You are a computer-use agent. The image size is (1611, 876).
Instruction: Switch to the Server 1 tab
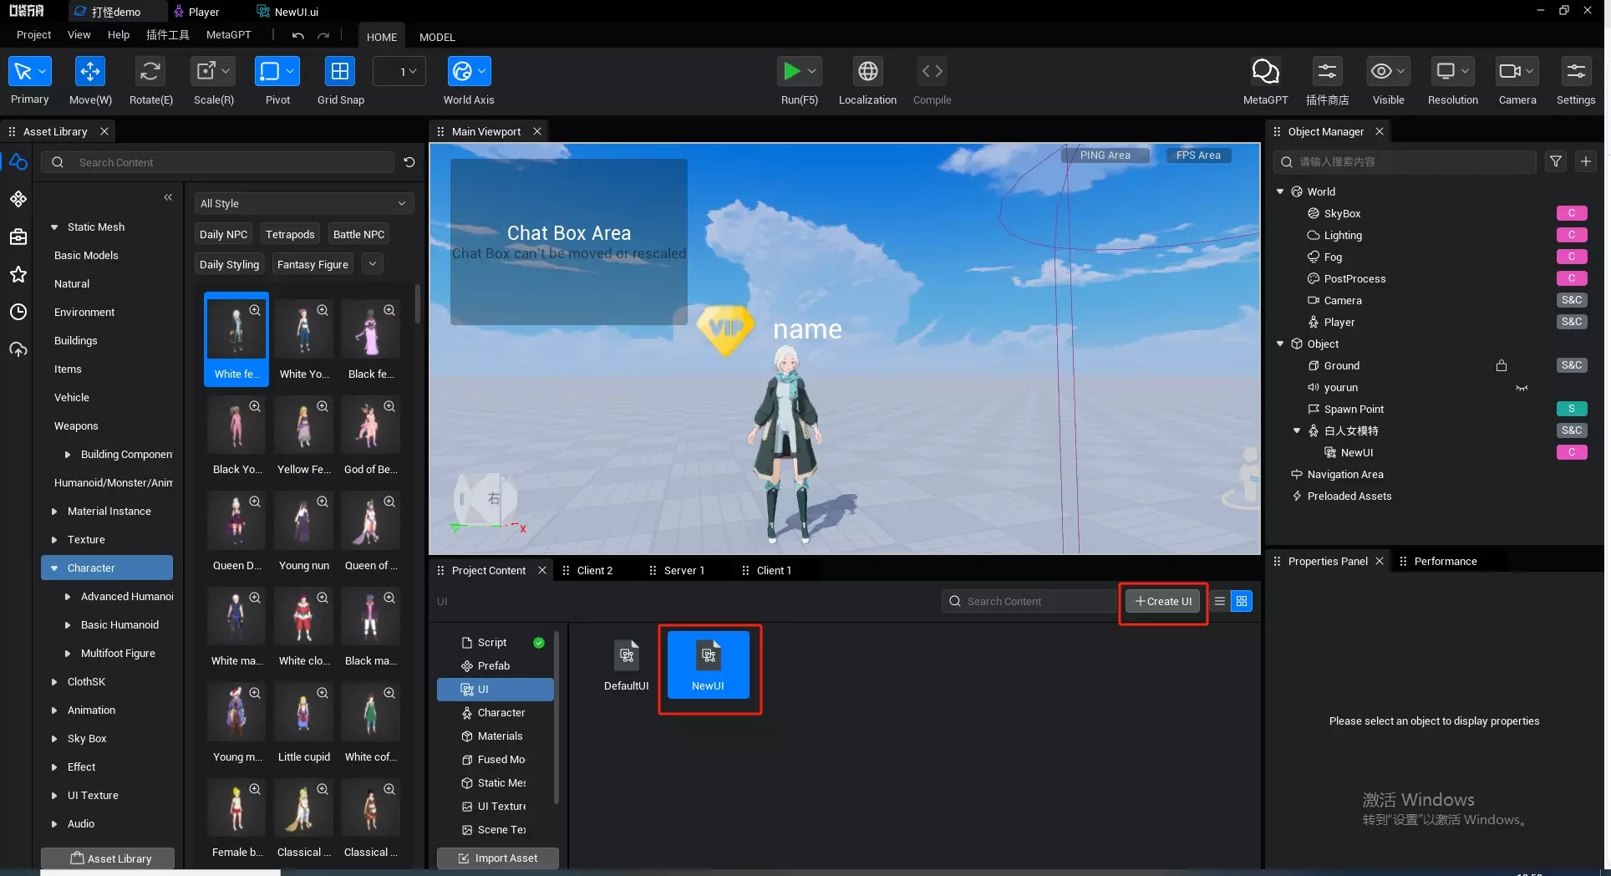[x=684, y=570]
